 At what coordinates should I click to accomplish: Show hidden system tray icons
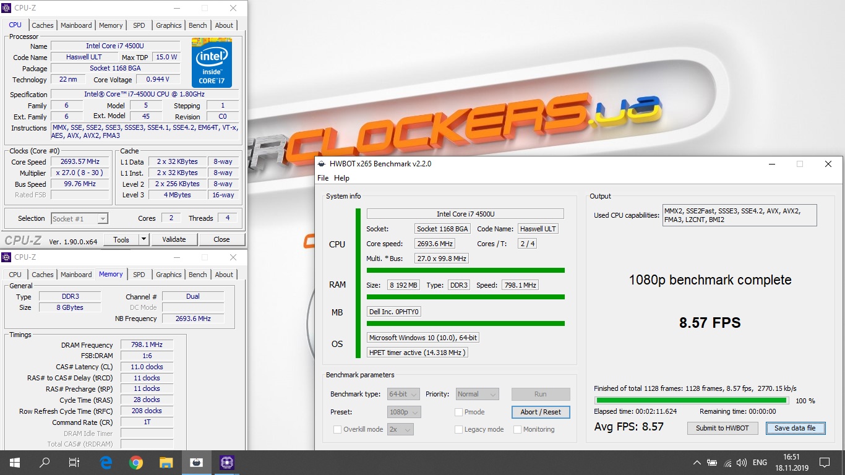click(x=697, y=462)
